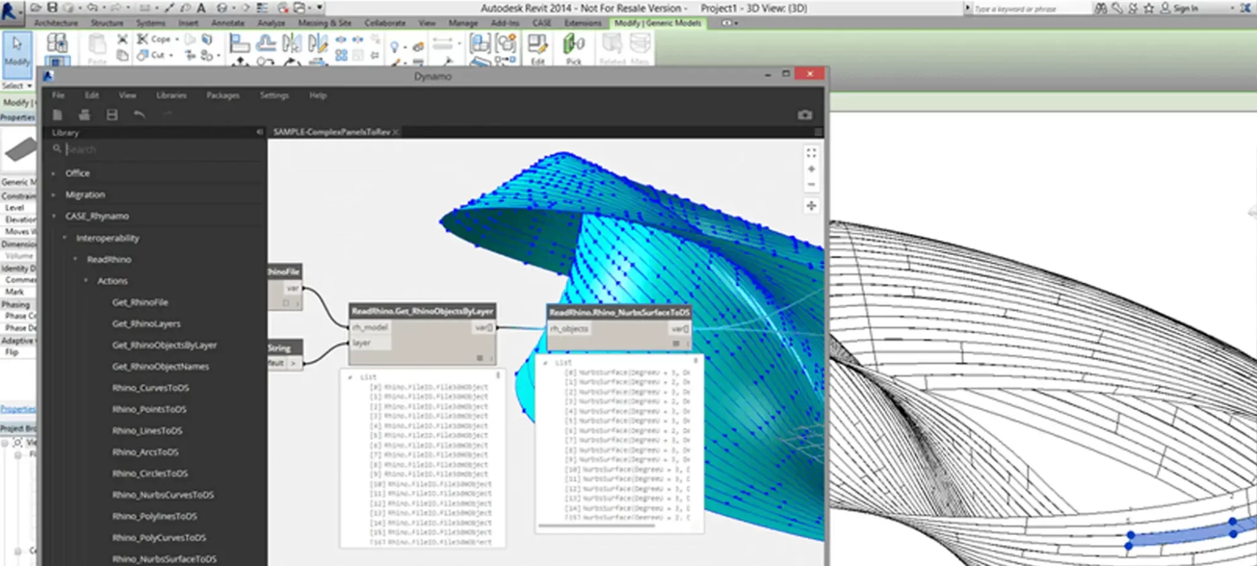Click Save icon in Revit quick access toolbar
The height and width of the screenshot is (566, 1257).
pyautogui.click(x=52, y=8)
